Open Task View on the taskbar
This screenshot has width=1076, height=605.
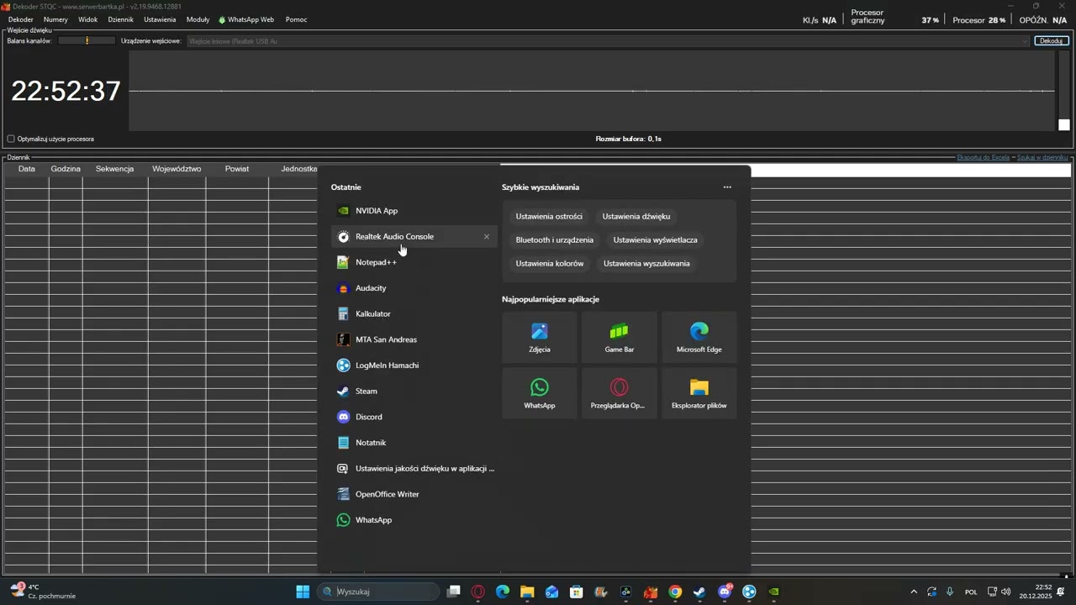pyautogui.click(x=453, y=592)
